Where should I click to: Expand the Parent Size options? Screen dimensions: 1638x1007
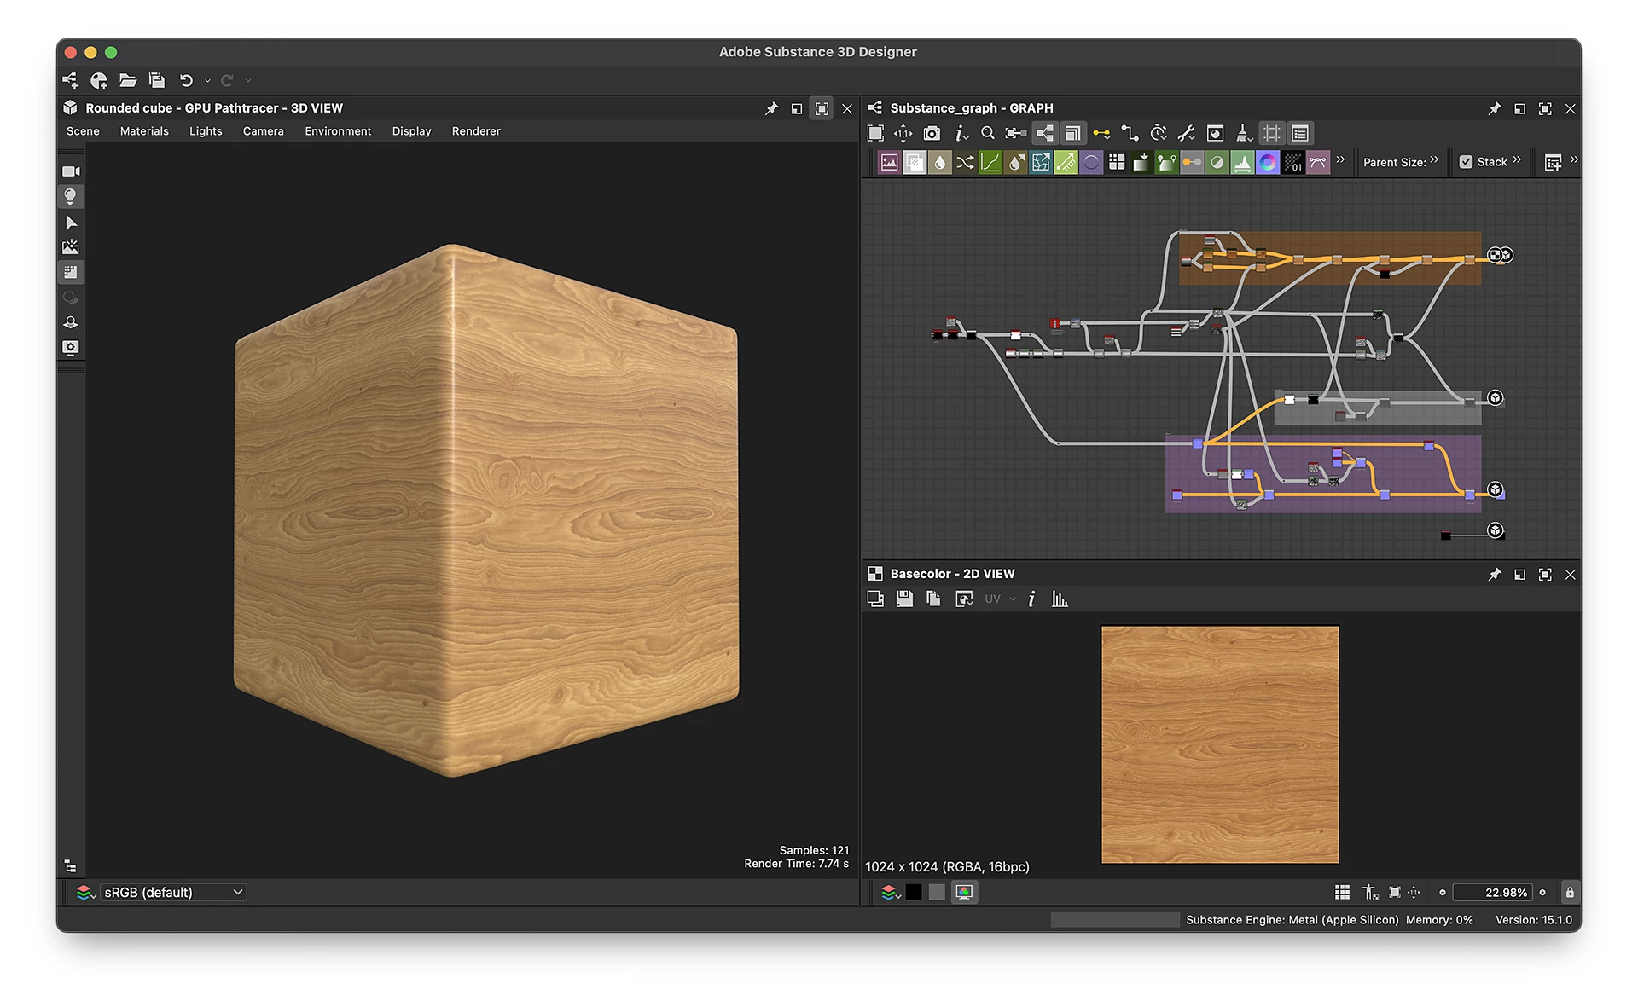(x=1436, y=161)
